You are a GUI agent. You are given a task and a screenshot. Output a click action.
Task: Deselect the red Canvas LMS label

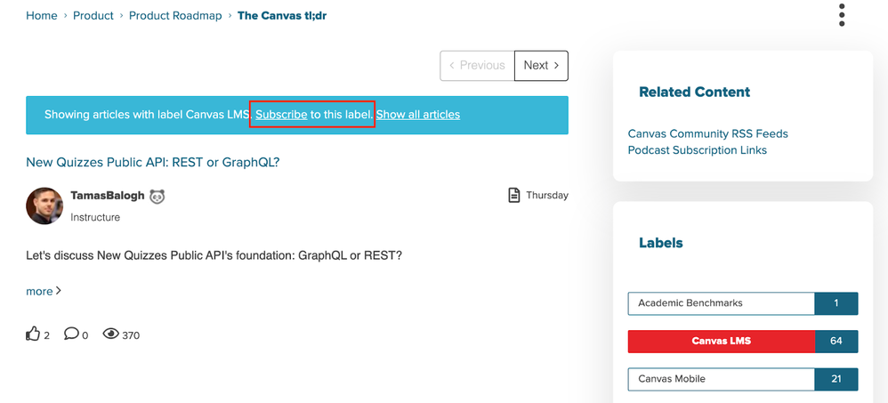coord(743,342)
